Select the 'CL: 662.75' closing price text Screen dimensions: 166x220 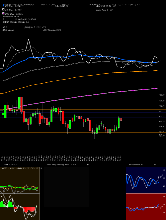(x=62, y=6)
